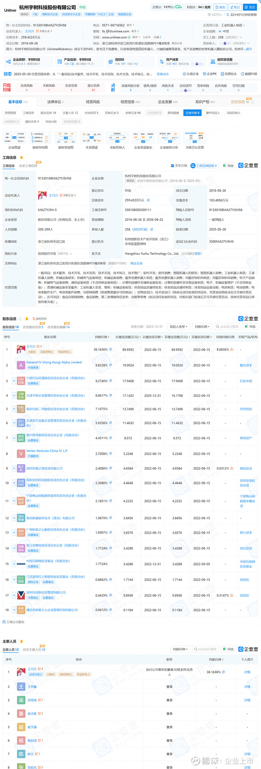This screenshot has width=261, height=769.
Task: Open the 企业族群 宇树科技 card
Action: tap(28, 61)
